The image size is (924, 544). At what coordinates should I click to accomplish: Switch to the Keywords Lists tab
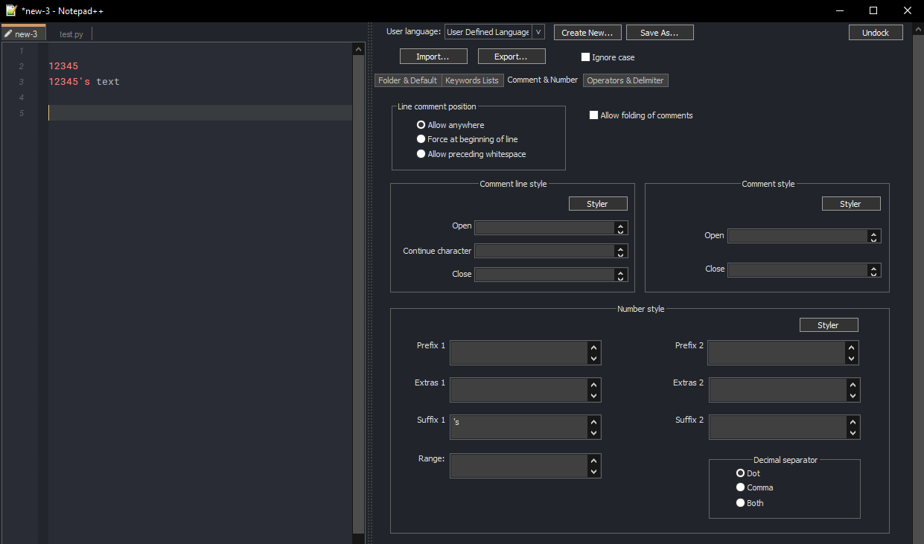coord(472,80)
